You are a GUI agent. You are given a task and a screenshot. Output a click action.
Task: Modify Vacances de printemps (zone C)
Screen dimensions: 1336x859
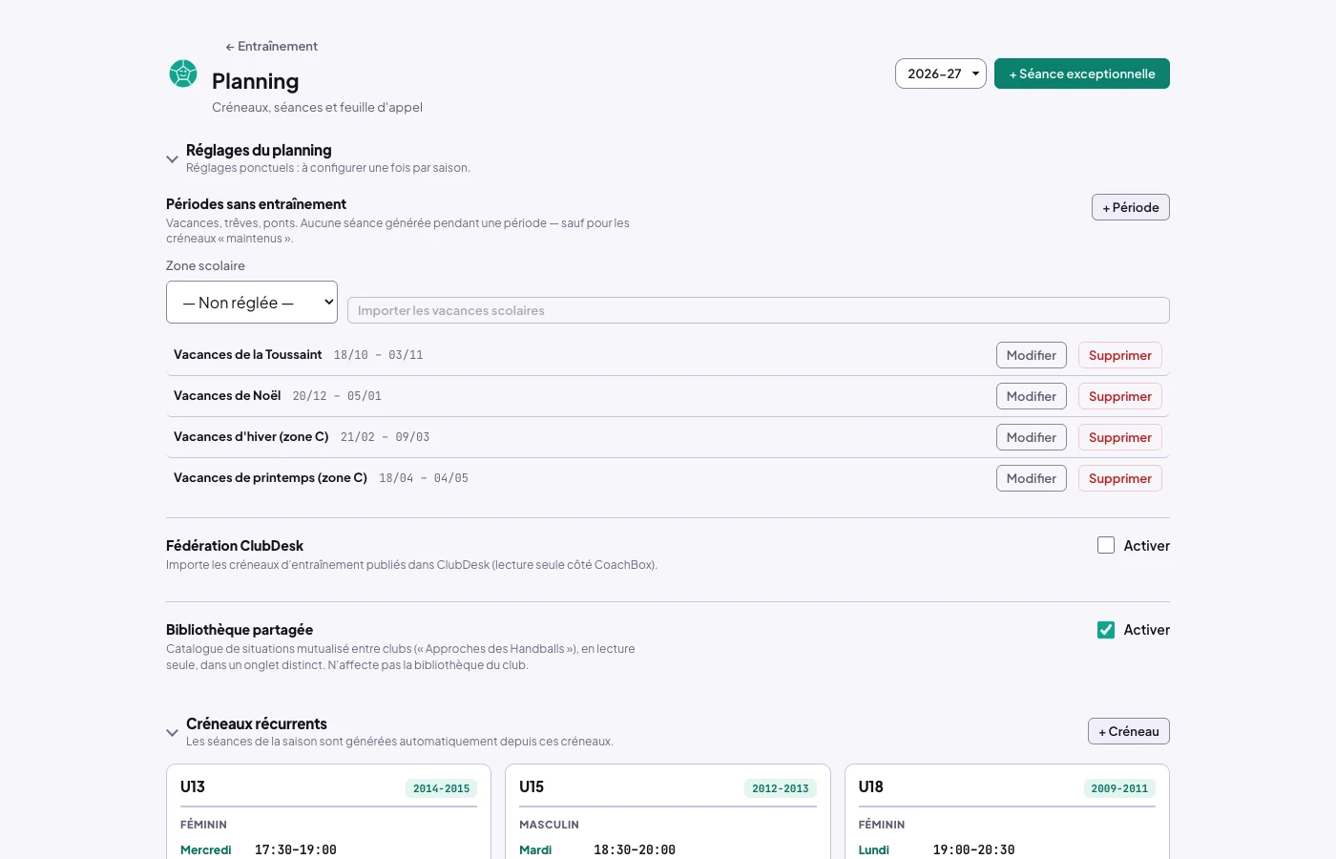[x=1032, y=478]
